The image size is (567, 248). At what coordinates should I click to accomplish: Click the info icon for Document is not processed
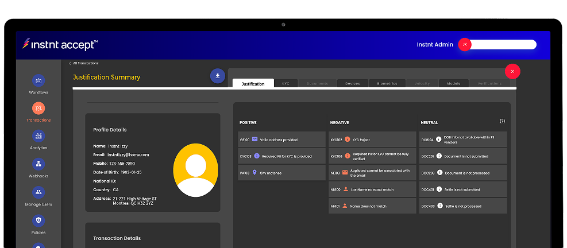pos(439,172)
